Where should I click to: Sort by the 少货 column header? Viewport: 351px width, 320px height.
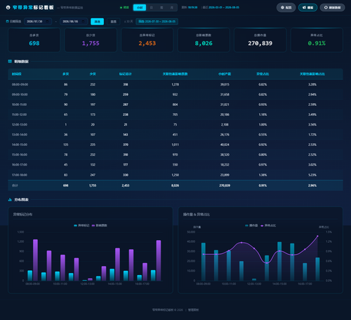tap(93, 74)
